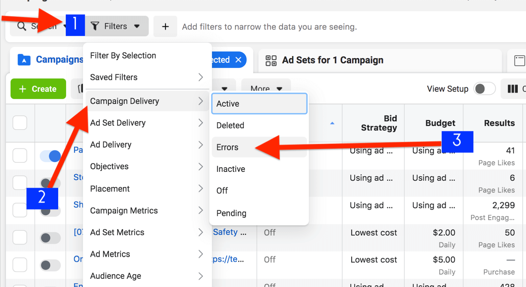This screenshot has height=287, width=526.
Task: Click the blue sort arrow in column header
Action: click(x=332, y=123)
